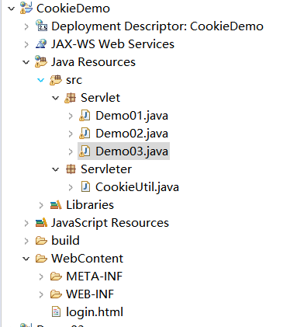Click the Servlet package icon
297x327 pixels.
point(71,98)
